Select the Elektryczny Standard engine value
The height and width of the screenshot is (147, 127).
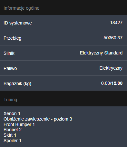pyautogui.click(x=101, y=53)
